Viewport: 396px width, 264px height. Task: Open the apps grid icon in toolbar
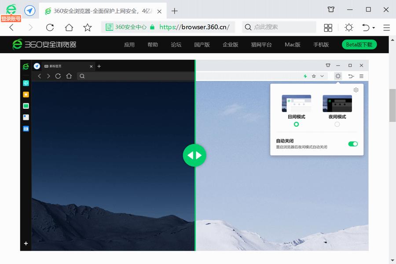(x=328, y=28)
